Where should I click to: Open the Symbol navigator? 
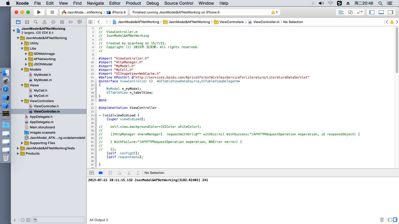coord(27,22)
